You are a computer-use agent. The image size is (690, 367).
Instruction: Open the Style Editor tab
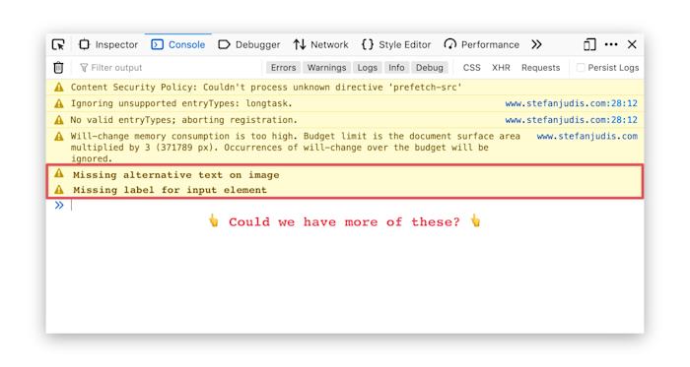[x=396, y=45]
